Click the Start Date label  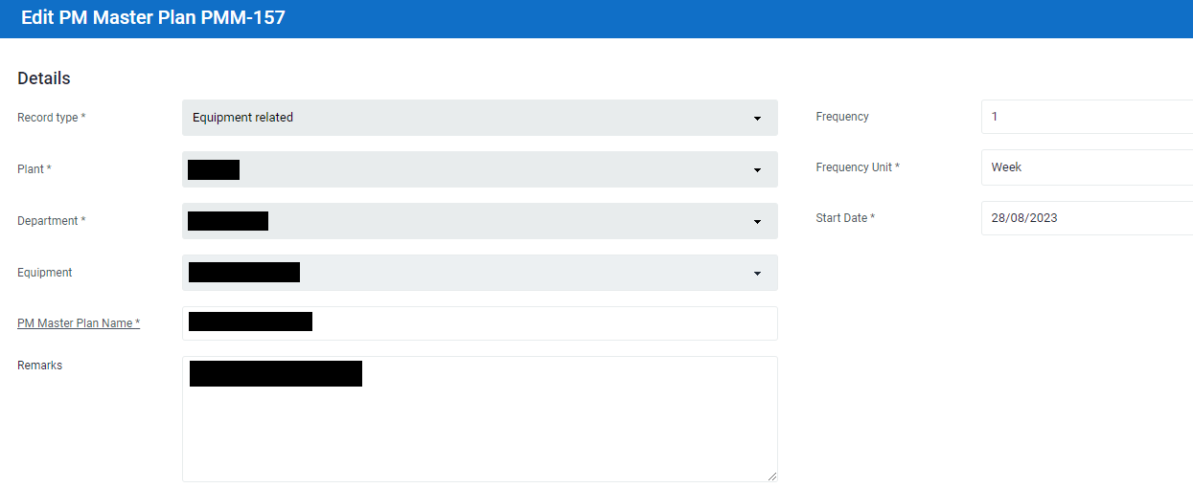845,218
